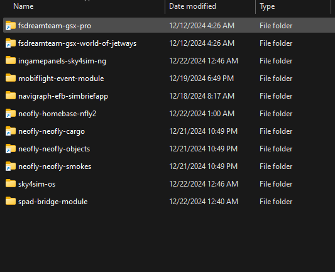The height and width of the screenshot is (272, 335).
Task: Select the neofly-neofly-smokes folder name
Action: tap(55, 166)
